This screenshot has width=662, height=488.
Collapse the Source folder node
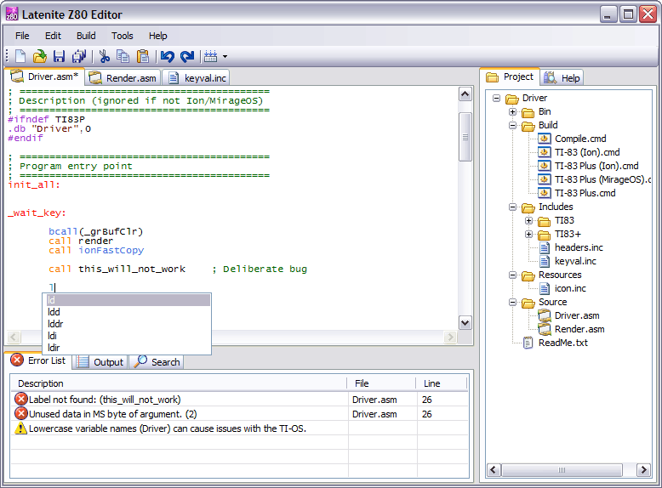click(512, 303)
